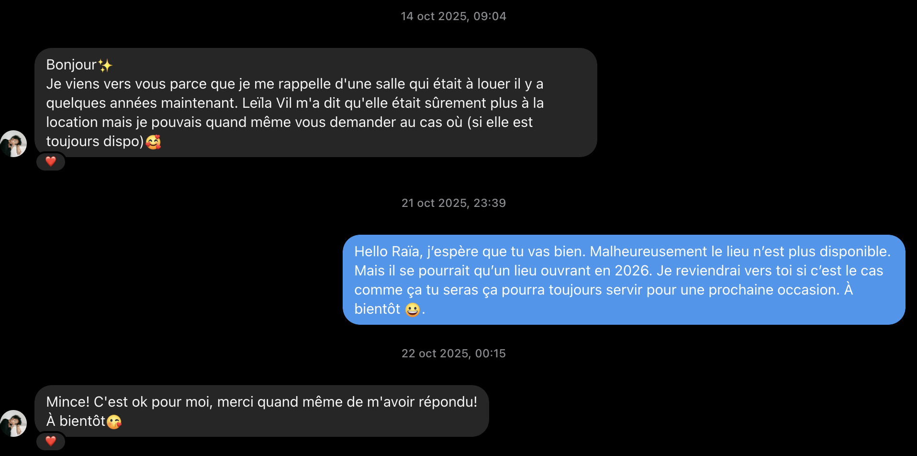Click the '22 oct 2025, 00:15' timestamp
Image resolution: width=917 pixels, height=456 pixels.
point(453,353)
